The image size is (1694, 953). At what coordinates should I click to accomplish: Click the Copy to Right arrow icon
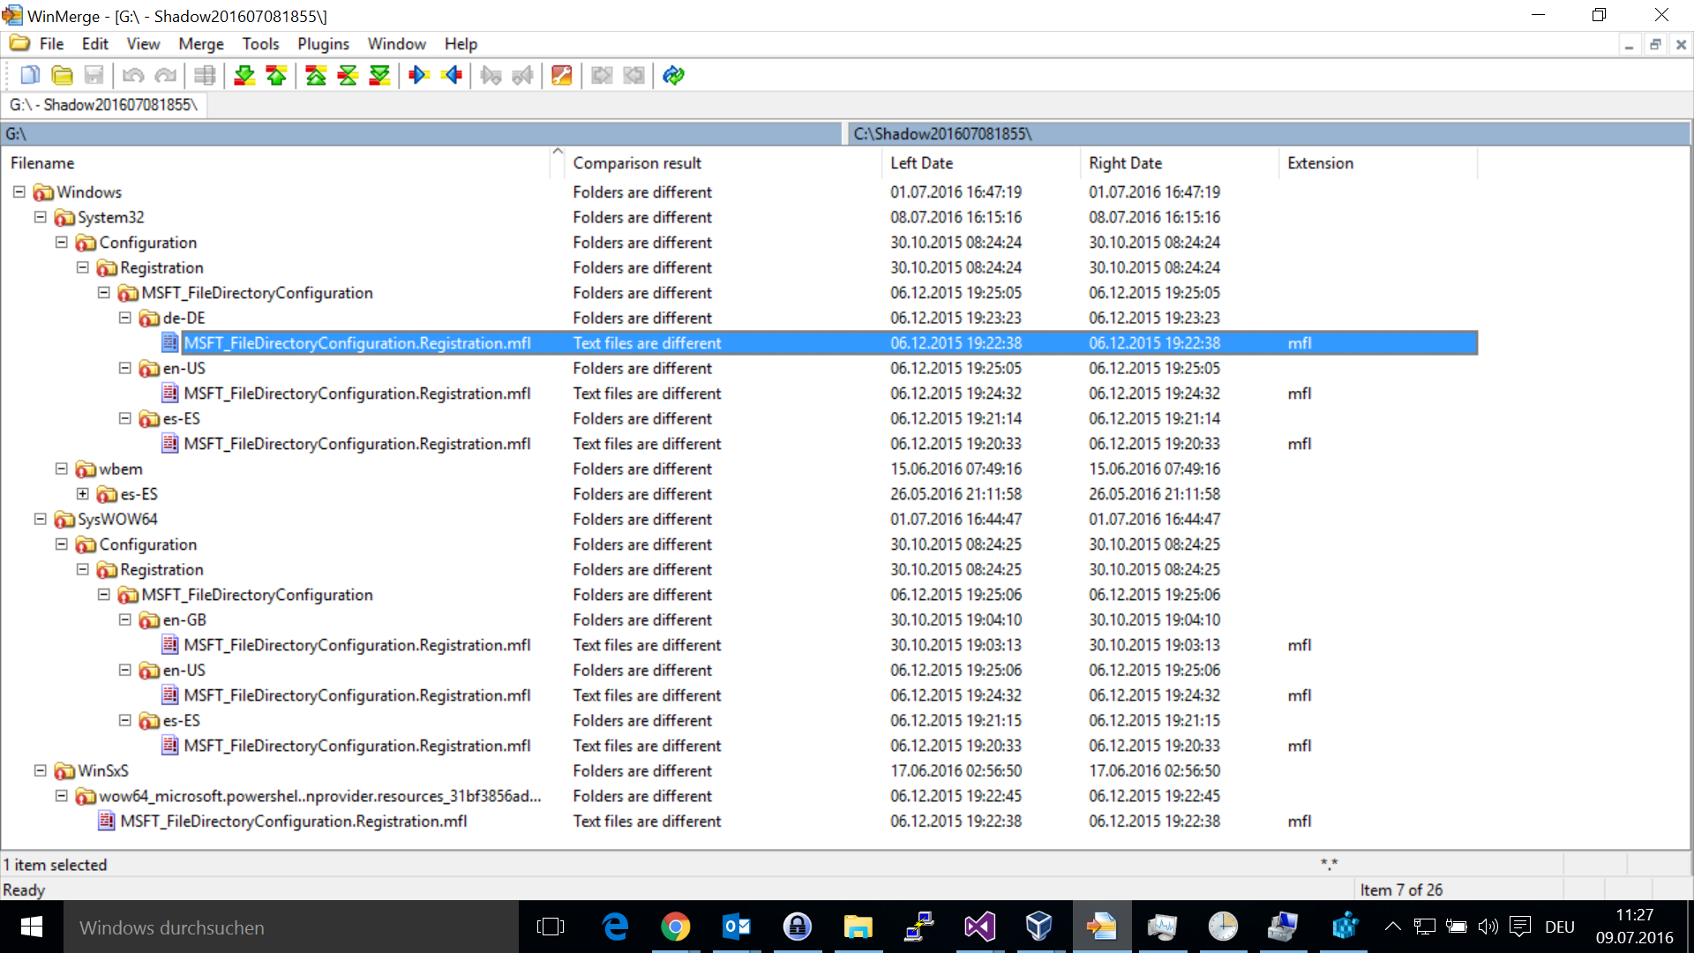pos(419,76)
